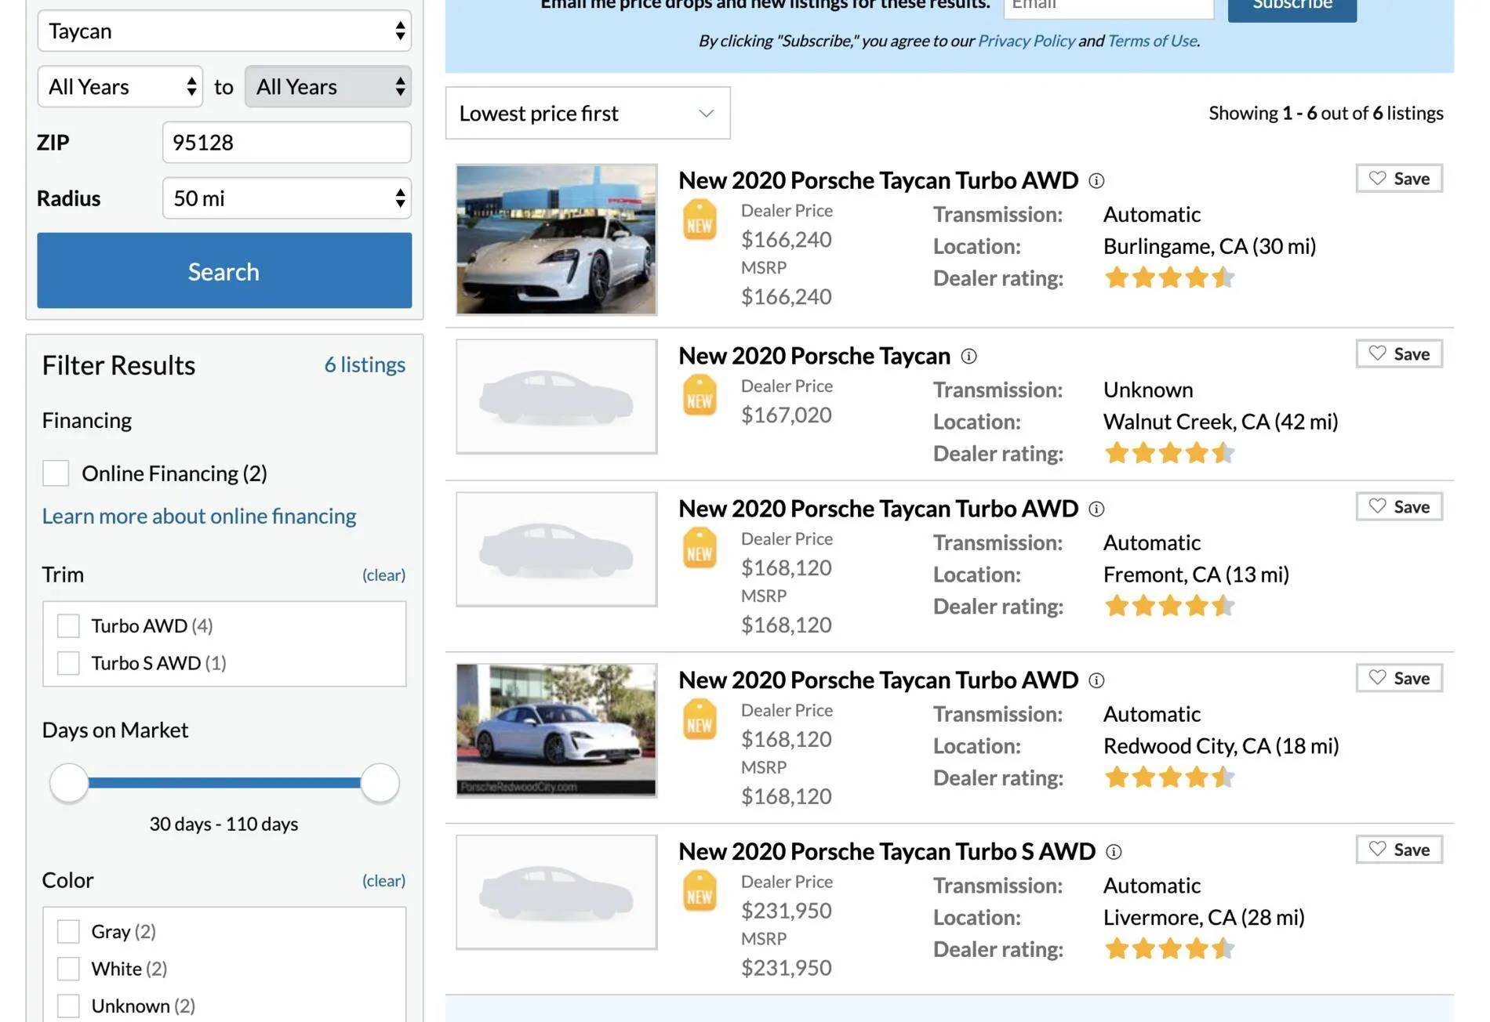Viewport: 1490px width, 1022px height.
Task: Click placeholder car image for Walnut Creek listing
Action: click(x=557, y=397)
